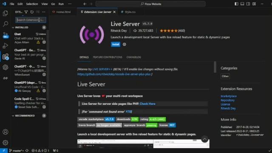Open the remote window status bar icon
Image resolution: width=272 pixels, height=153 pixels.
4,150
